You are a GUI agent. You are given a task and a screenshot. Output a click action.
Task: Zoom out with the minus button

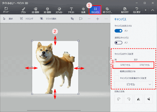click(x=89, y=19)
